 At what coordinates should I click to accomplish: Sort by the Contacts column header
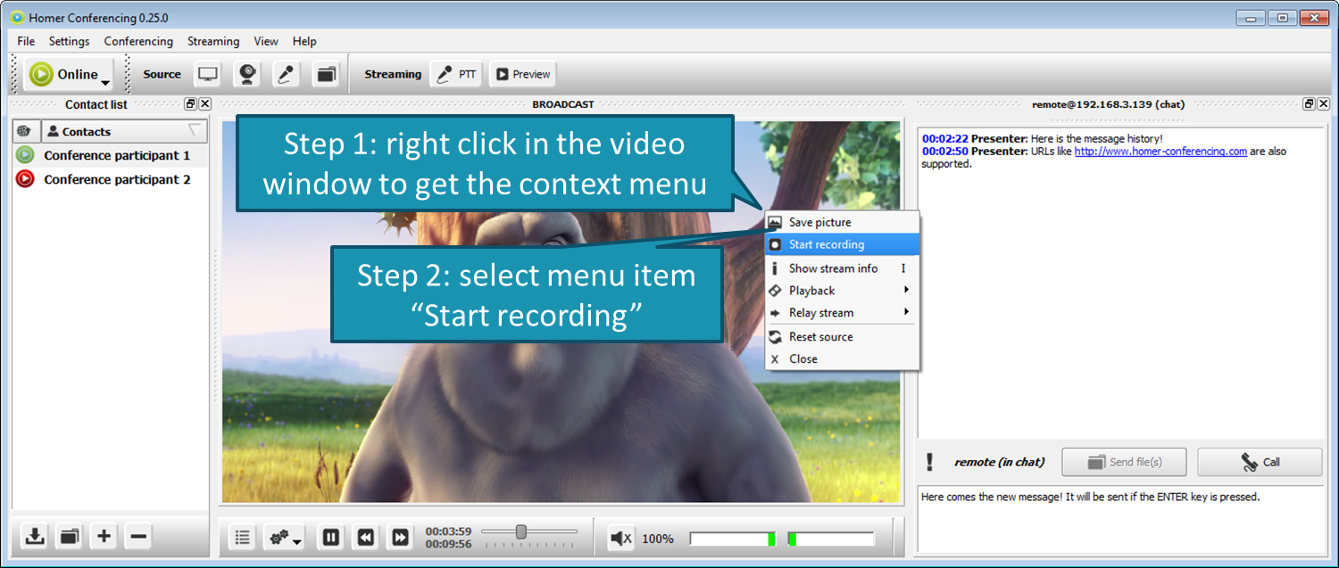[124, 131]
